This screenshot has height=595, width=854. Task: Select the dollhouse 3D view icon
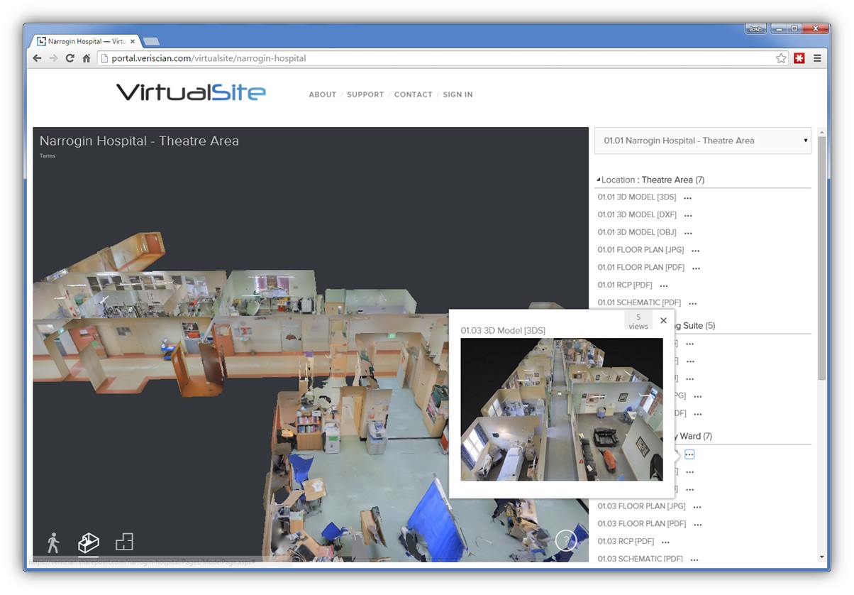click(x=89, y=542)
